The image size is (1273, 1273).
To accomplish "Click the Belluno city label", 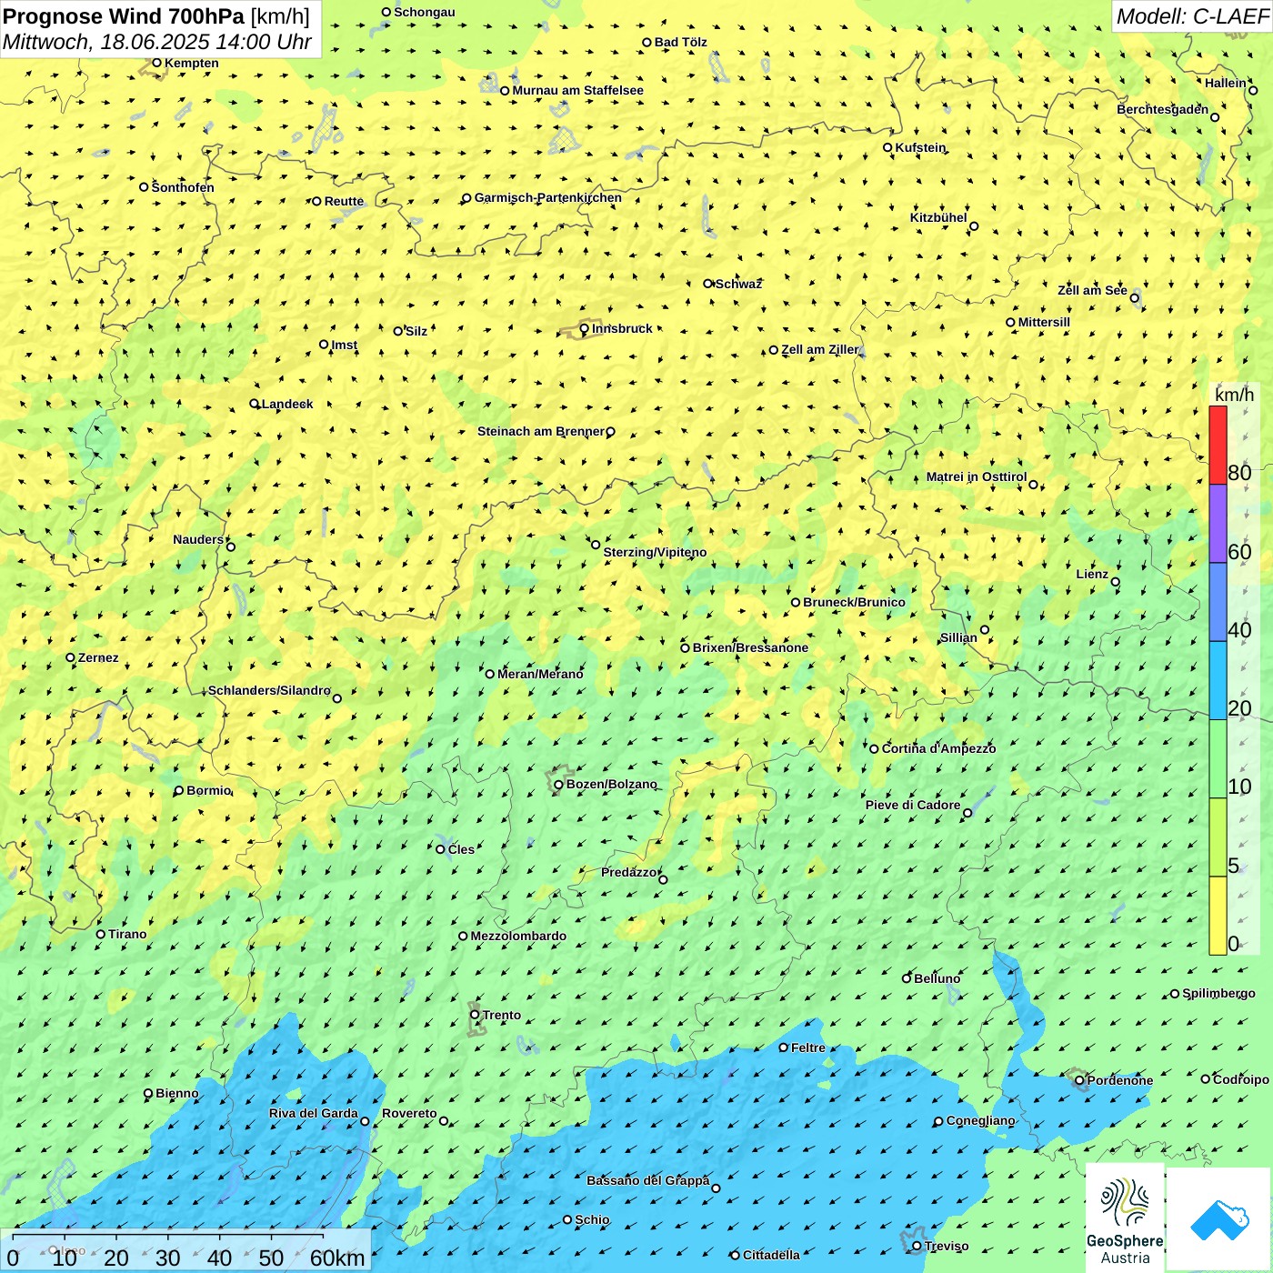I will click(x=937, y=978).
